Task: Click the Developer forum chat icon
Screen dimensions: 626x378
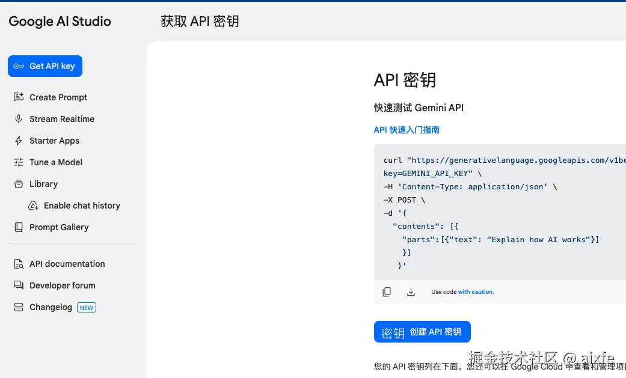Action: coord(19,285)
